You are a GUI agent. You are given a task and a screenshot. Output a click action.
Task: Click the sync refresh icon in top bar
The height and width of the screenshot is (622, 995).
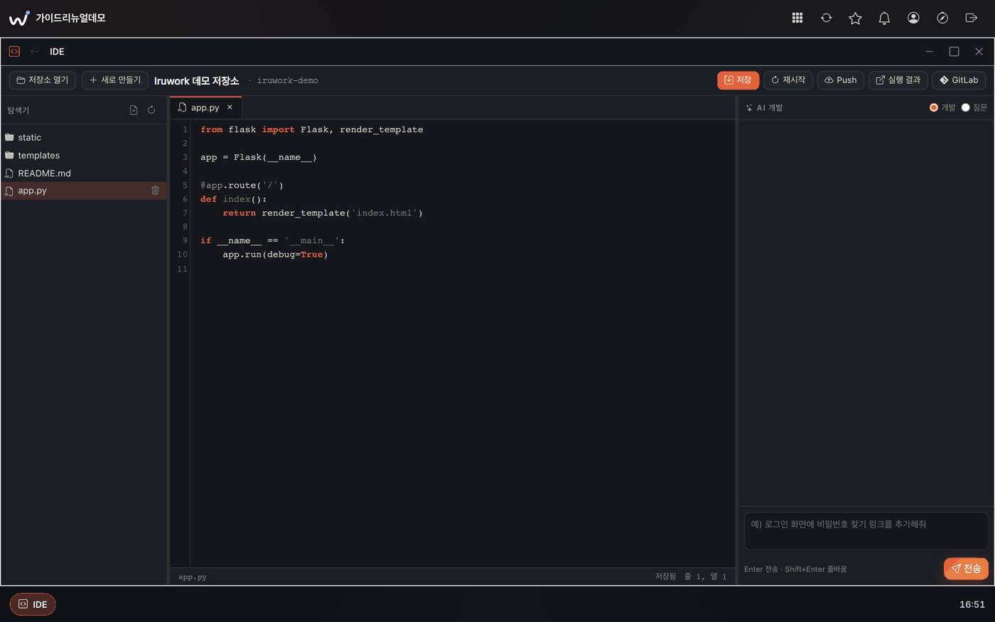tap(827, 18)
